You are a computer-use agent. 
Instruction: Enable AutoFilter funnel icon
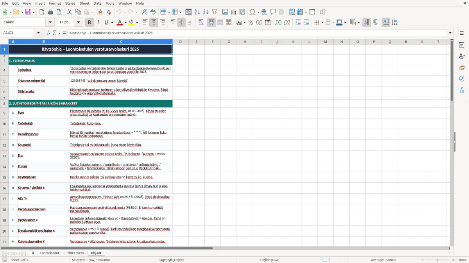click(214, 12)
